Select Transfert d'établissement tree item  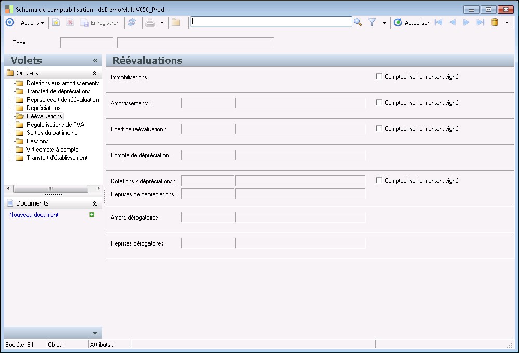57,158
